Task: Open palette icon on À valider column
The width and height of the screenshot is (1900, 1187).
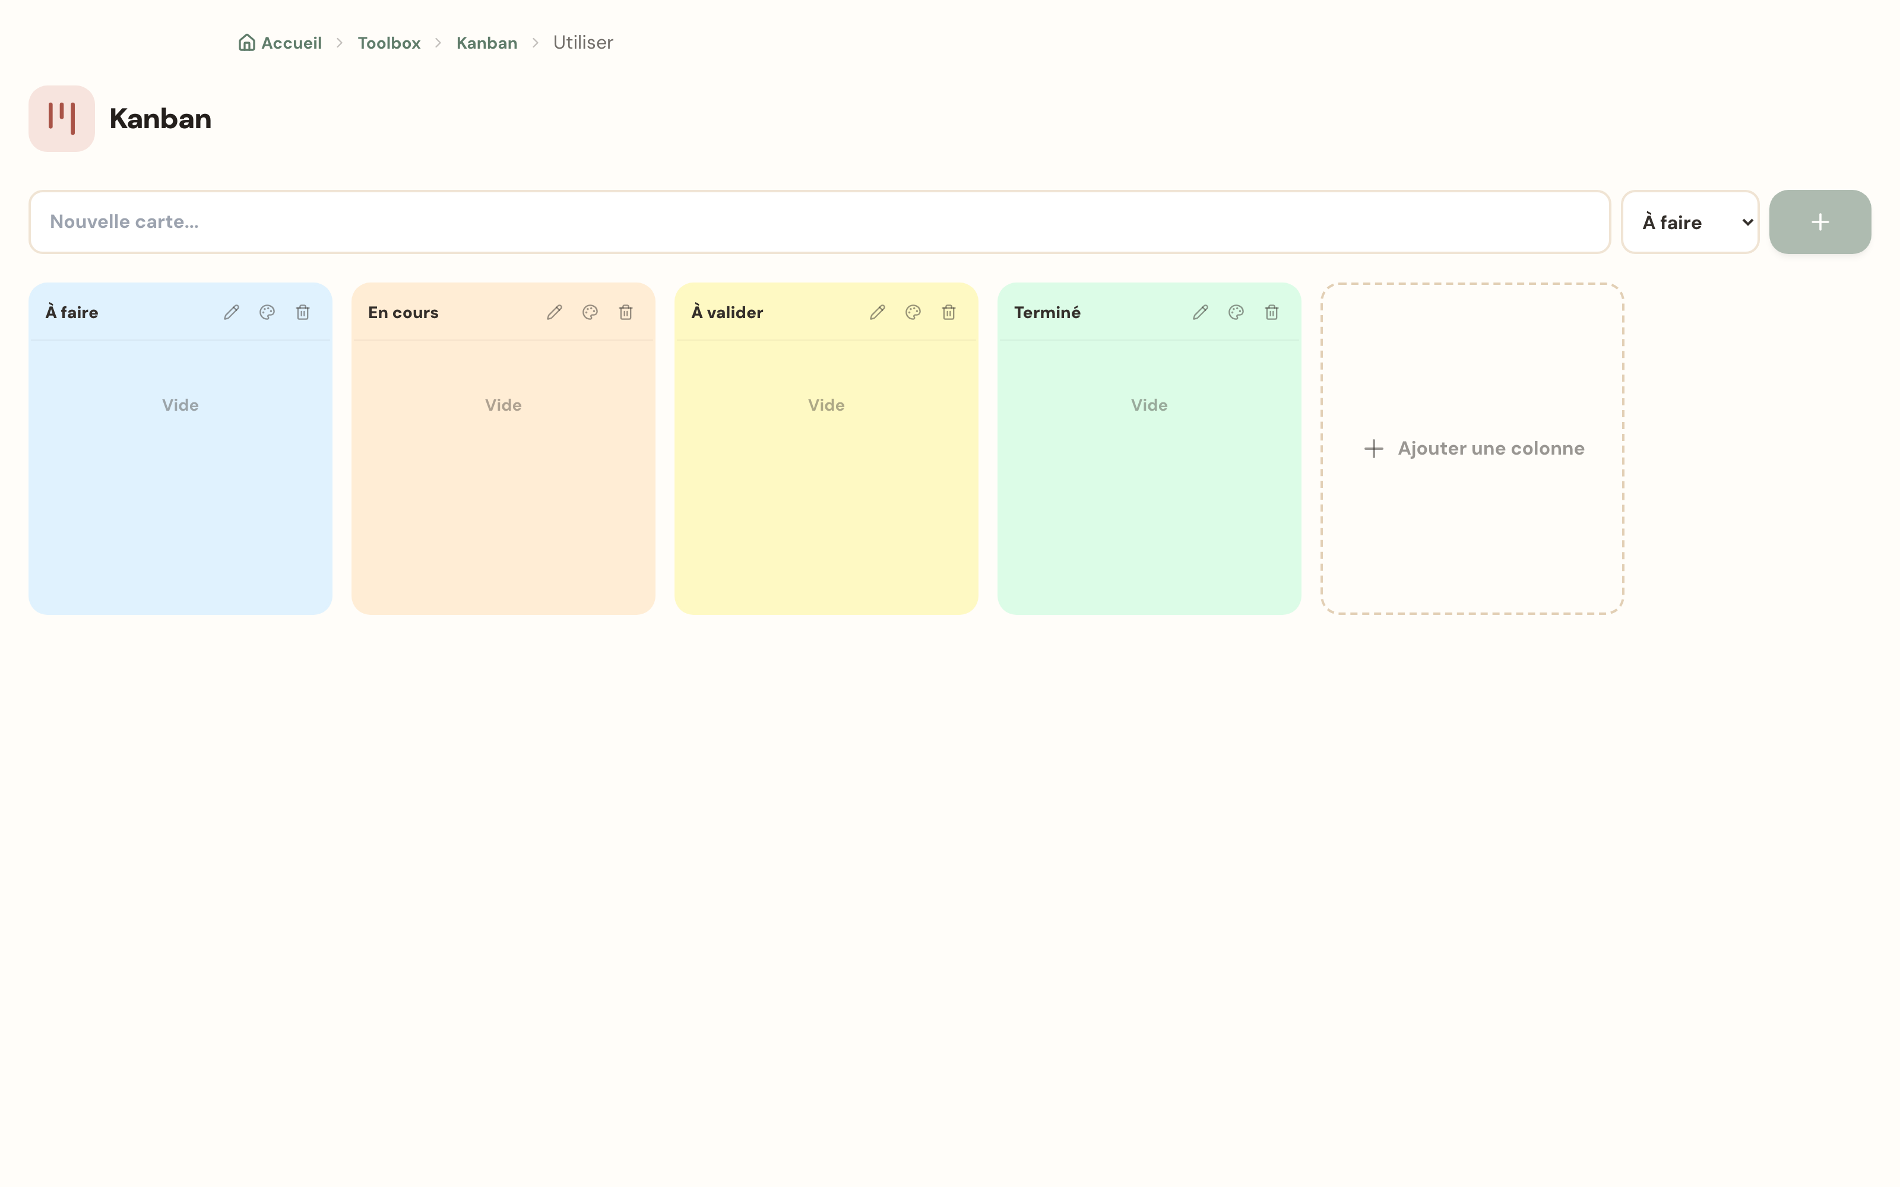Action: [x=913, y=312]
